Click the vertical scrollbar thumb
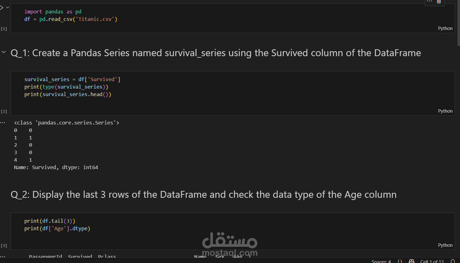Screen dimensions: 460x263 tap(458, 22)
